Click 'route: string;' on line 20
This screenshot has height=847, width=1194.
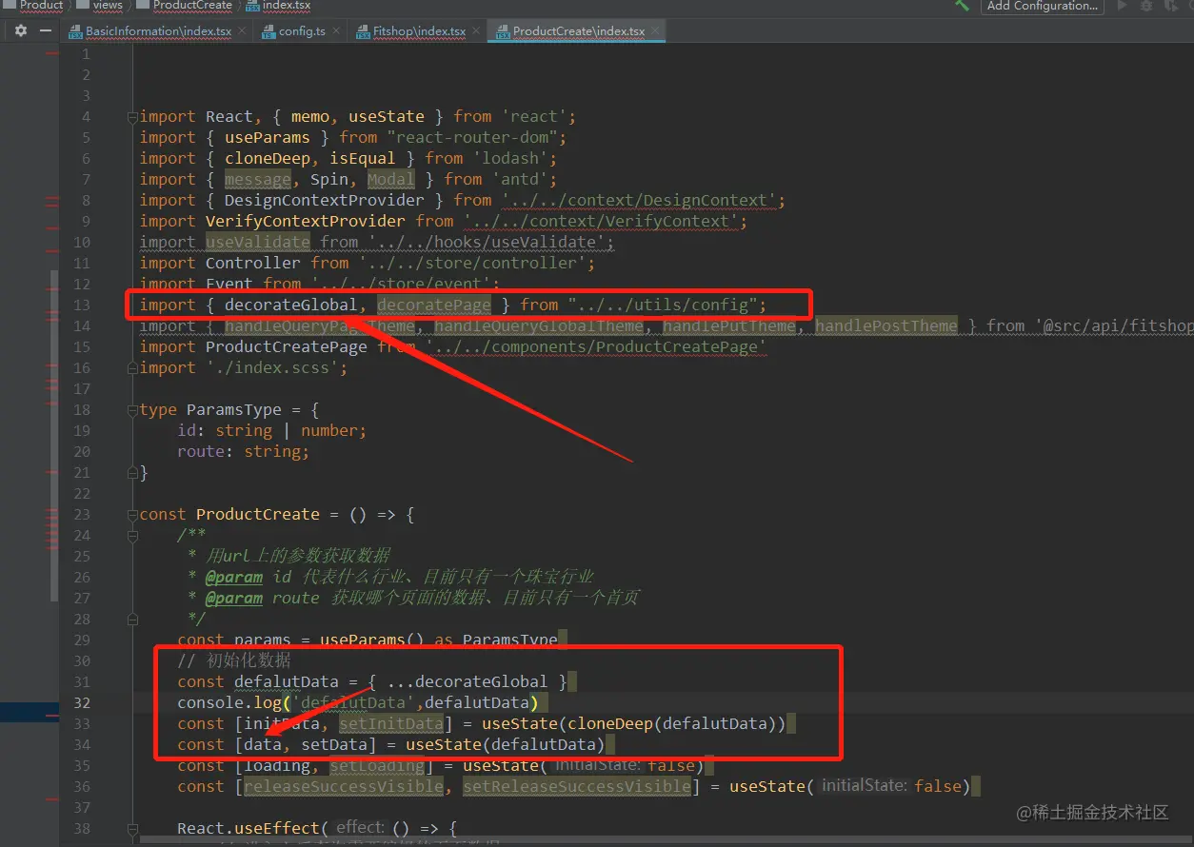[244, 451]
